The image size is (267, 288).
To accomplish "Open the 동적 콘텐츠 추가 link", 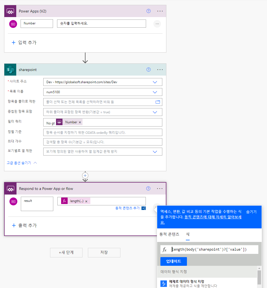I will (127, 208).
